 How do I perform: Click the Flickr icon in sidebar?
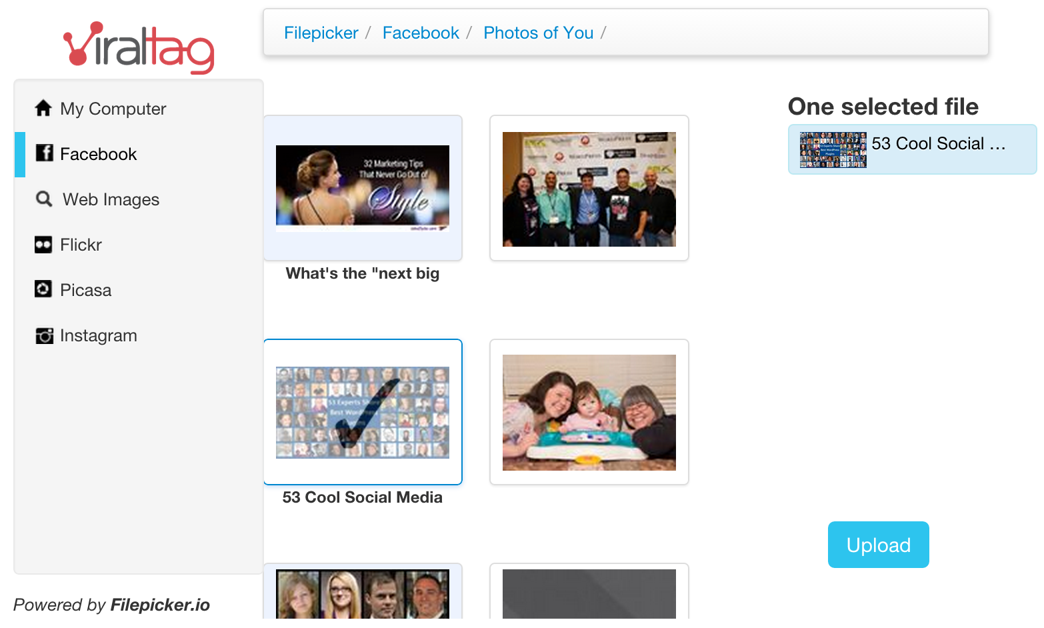(43, 245)
